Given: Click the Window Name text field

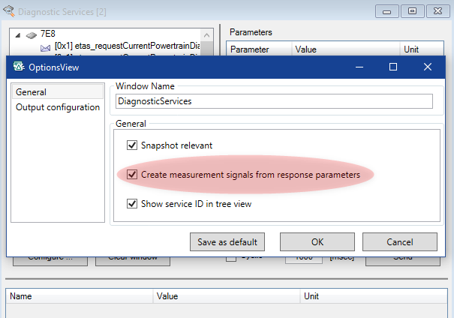Looking at the screenshot, I should 274,101.
